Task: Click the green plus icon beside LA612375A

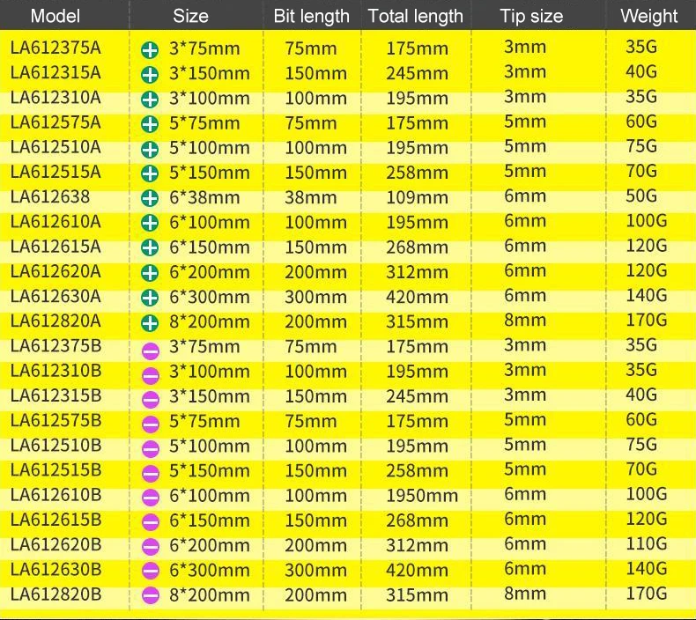Action: click(150, 50)
